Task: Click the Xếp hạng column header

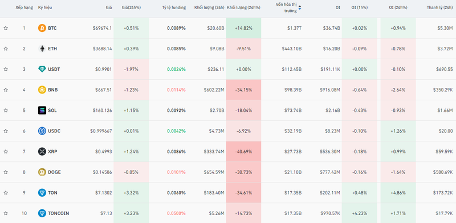Action: pos(24,7)
